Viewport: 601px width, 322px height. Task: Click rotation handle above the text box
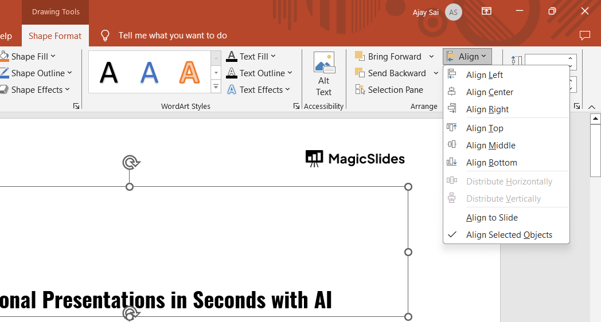click(131, 162)
